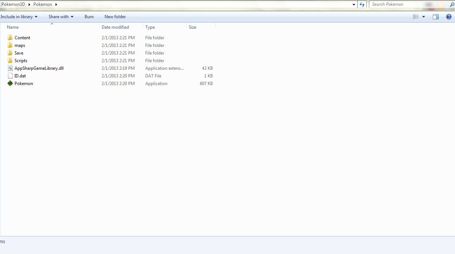Click the Application extens... type cell
The image size is (455, 254).
[x=164, y=68]
